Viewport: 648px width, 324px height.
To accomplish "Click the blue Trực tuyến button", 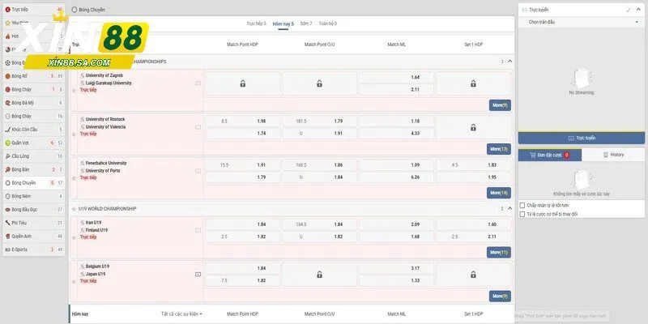I will pyautogui.click(x=579, y=139).
